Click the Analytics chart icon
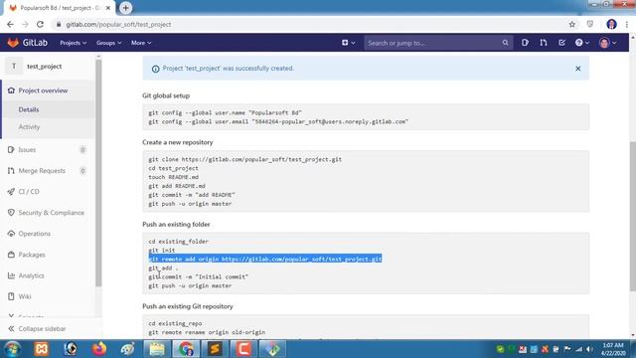 coord(11,275)
